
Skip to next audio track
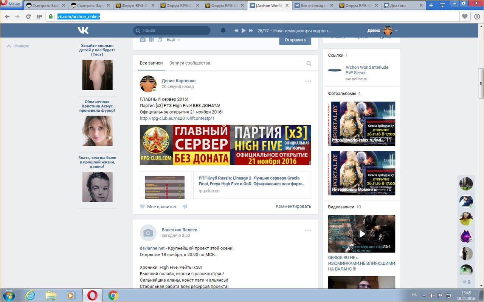click(x=251, y=30)
